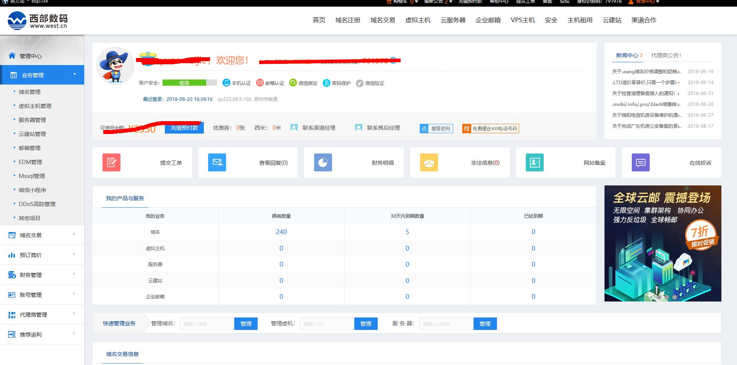Click the 充值预付款 recharge button

click(184, 127)
